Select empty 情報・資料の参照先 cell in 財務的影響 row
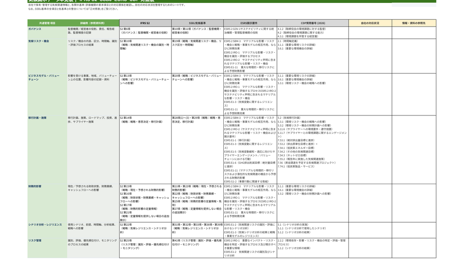Screen dimensions: 464x261 click(x=414, y=203)
